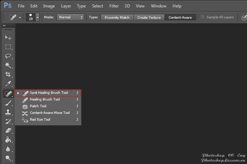Expand toolbar using the double-arrow handle
The image size is (247, 164).
pos(5,26)
